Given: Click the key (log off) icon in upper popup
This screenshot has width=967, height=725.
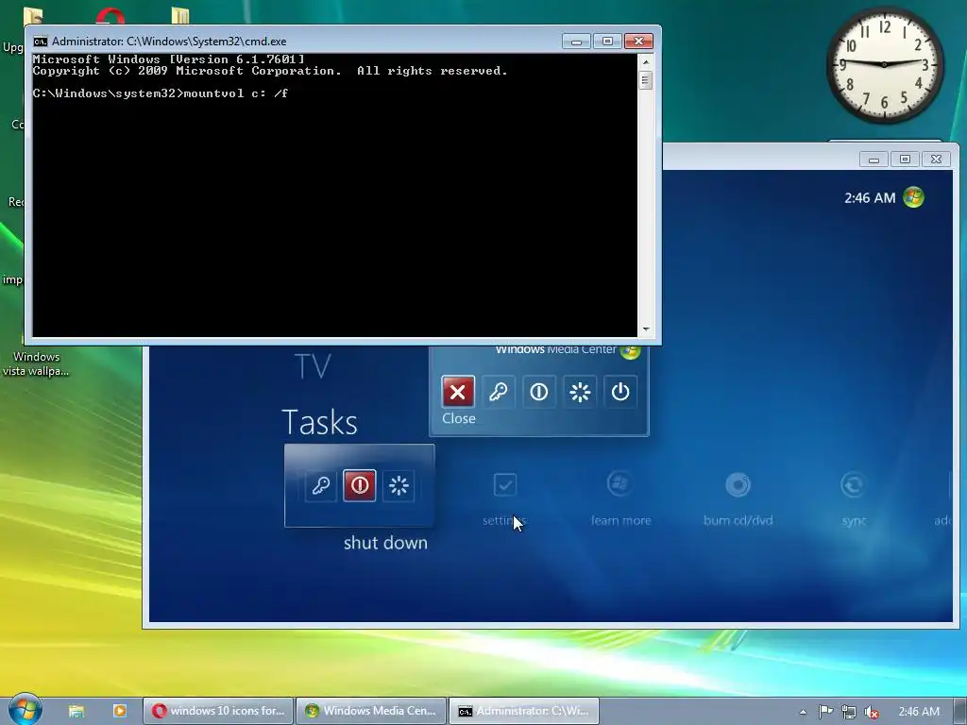Looking at the screenshot, I should point(499,392).
